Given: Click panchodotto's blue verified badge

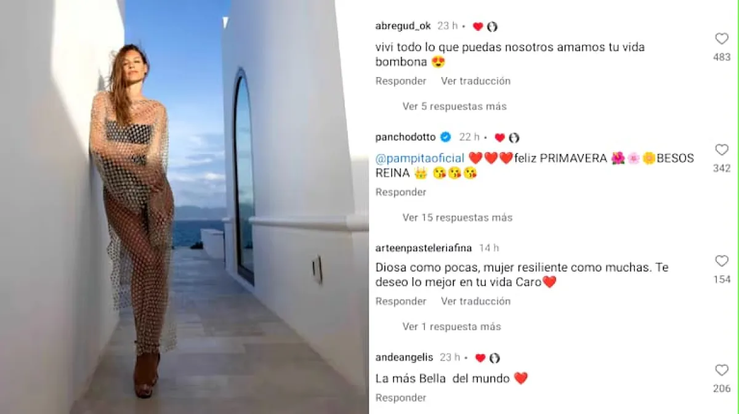Looking at the screenshot, I should (x=445, y=137).
